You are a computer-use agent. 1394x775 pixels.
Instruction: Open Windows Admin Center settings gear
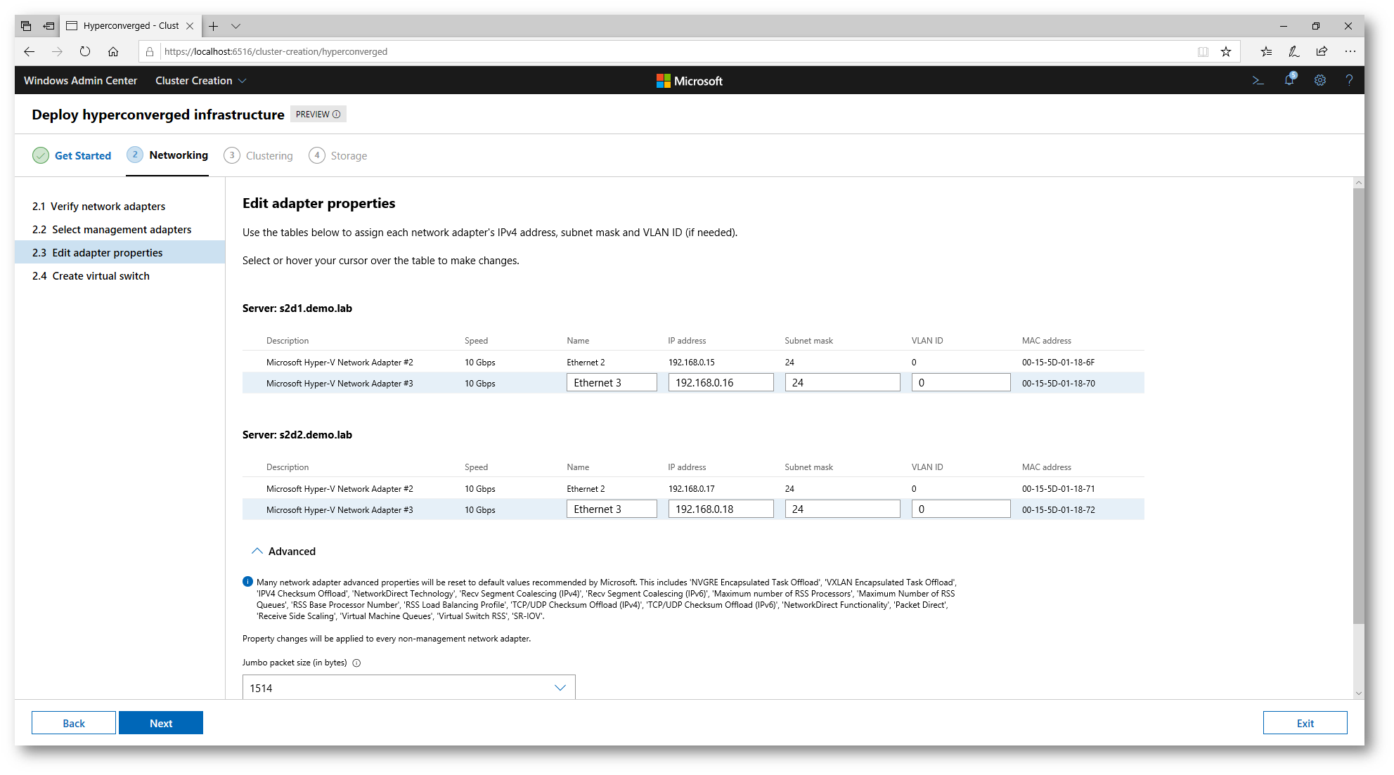[1320, 81]
